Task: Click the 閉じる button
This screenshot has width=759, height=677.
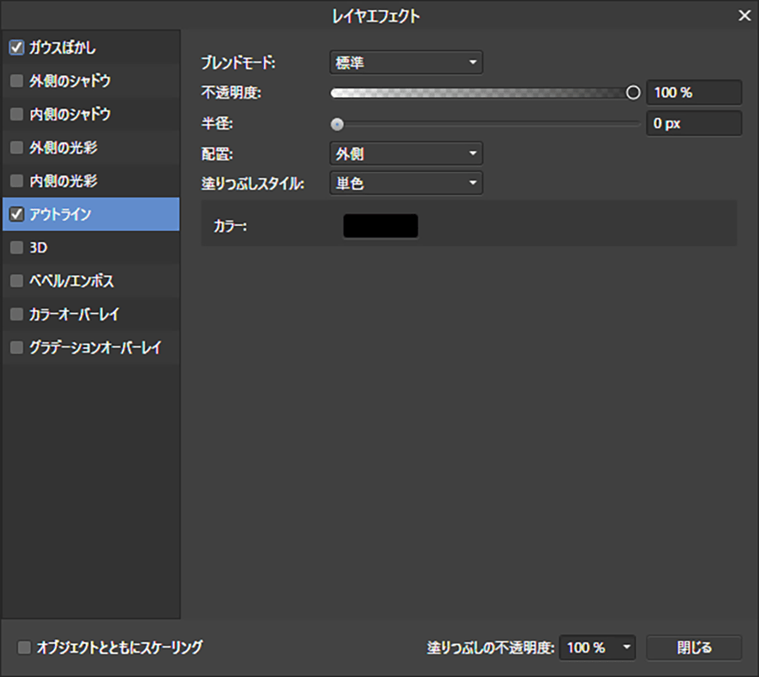Action: (694, 647)
